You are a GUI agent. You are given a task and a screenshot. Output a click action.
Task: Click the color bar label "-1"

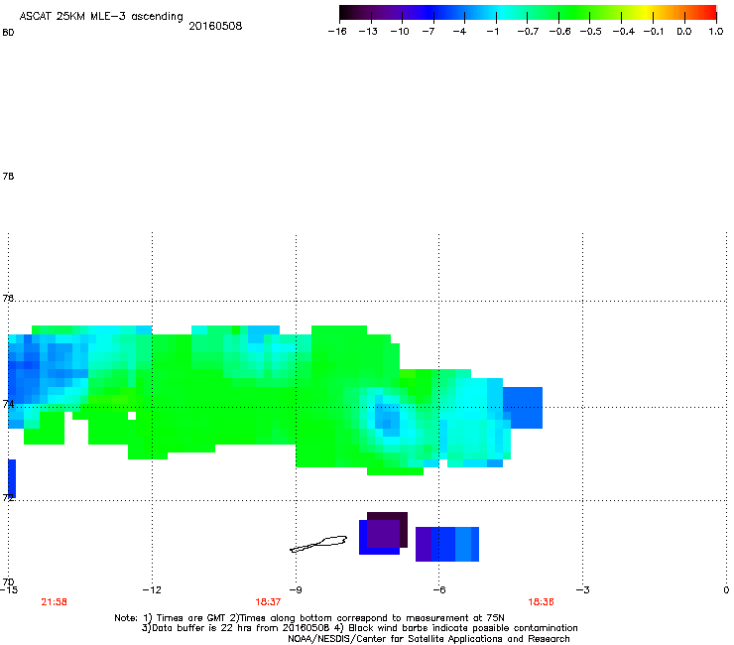(492, 32)
